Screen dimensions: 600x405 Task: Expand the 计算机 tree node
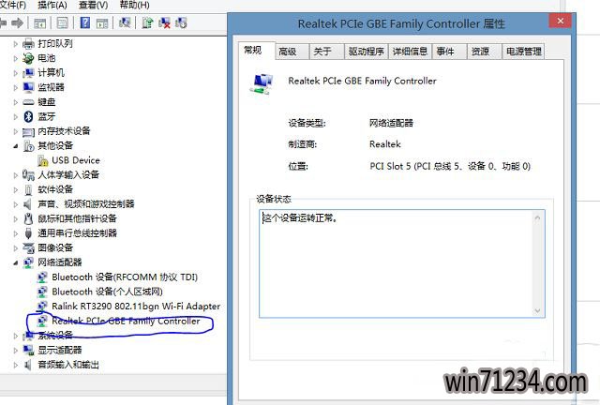pos(15,73)
